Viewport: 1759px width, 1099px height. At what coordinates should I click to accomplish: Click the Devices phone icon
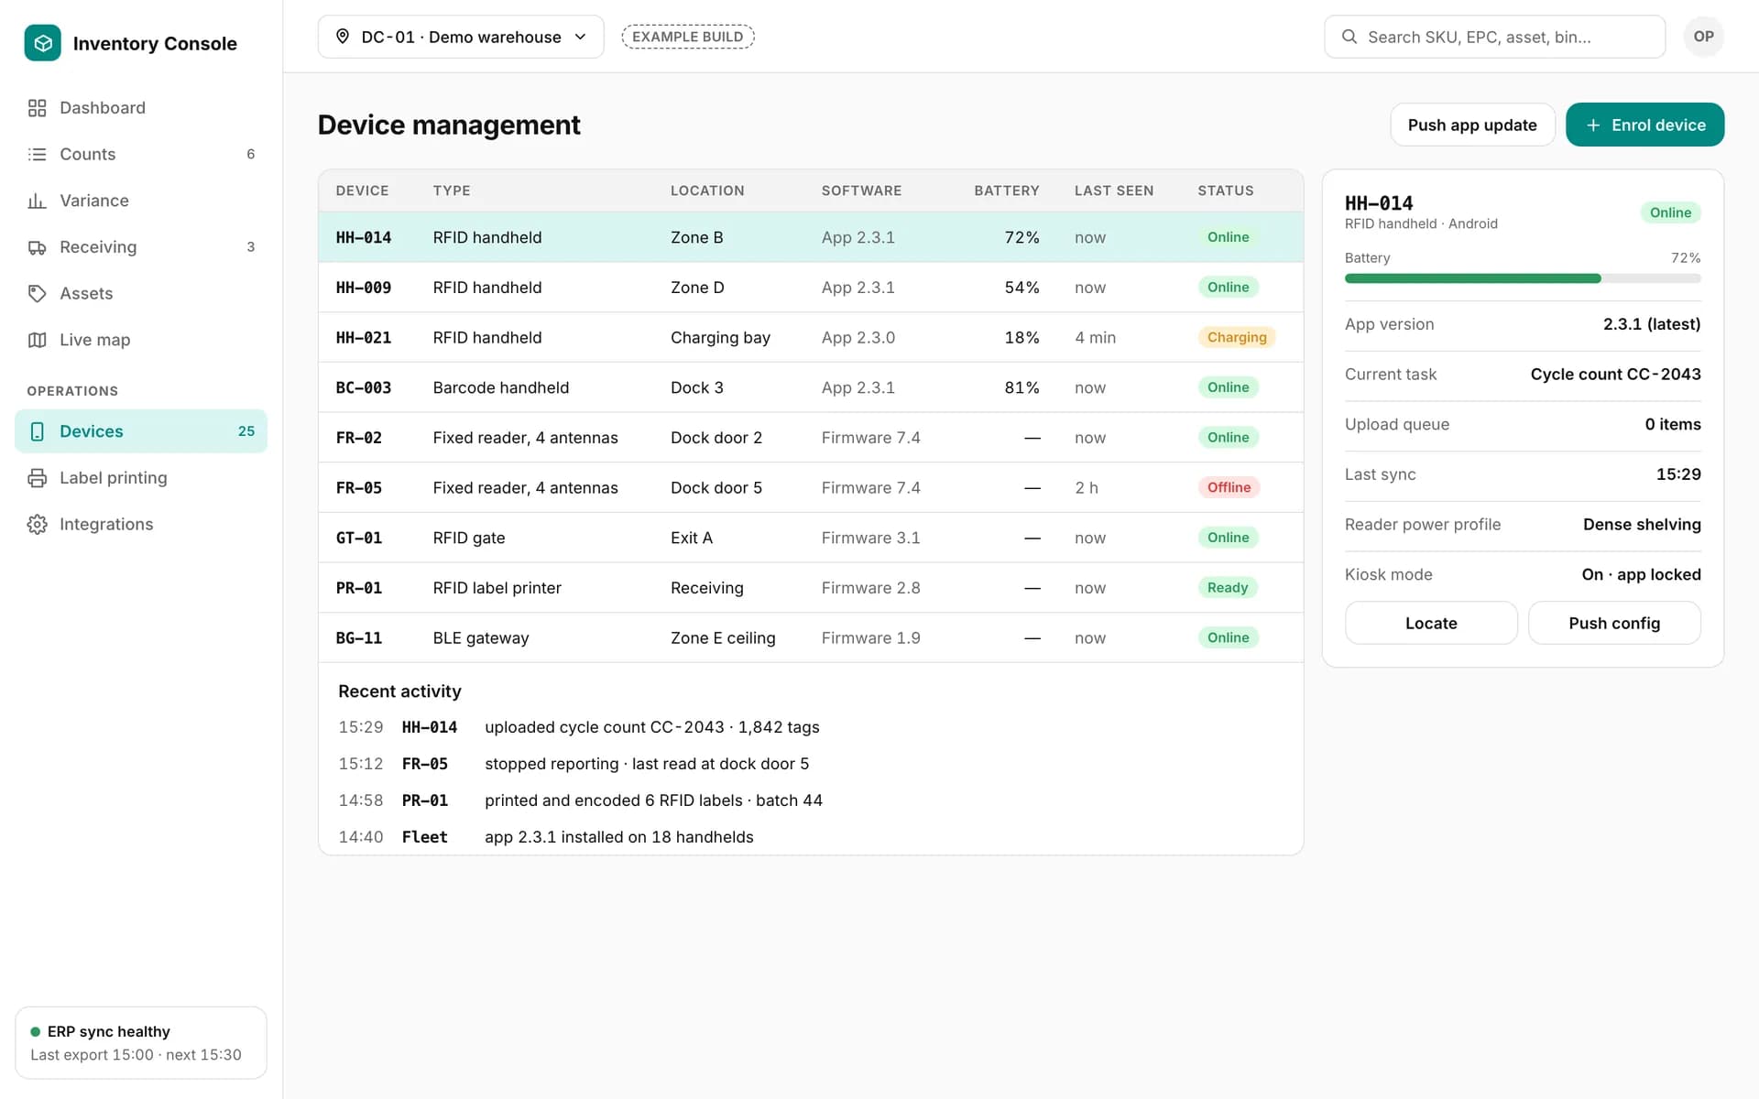point(37,431)
